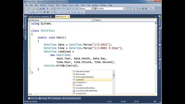Open the Output panel
This screenshot has width=185, height=104.
(x=43, y=98)
